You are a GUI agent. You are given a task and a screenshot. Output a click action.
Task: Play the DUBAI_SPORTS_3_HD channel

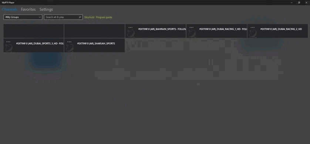point(34,46)
